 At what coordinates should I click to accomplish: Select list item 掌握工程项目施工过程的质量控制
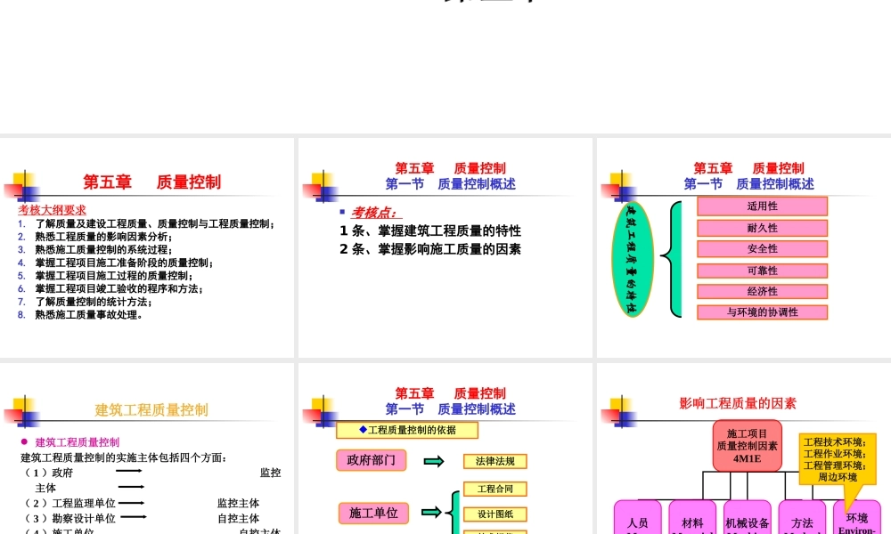[114, 276]
